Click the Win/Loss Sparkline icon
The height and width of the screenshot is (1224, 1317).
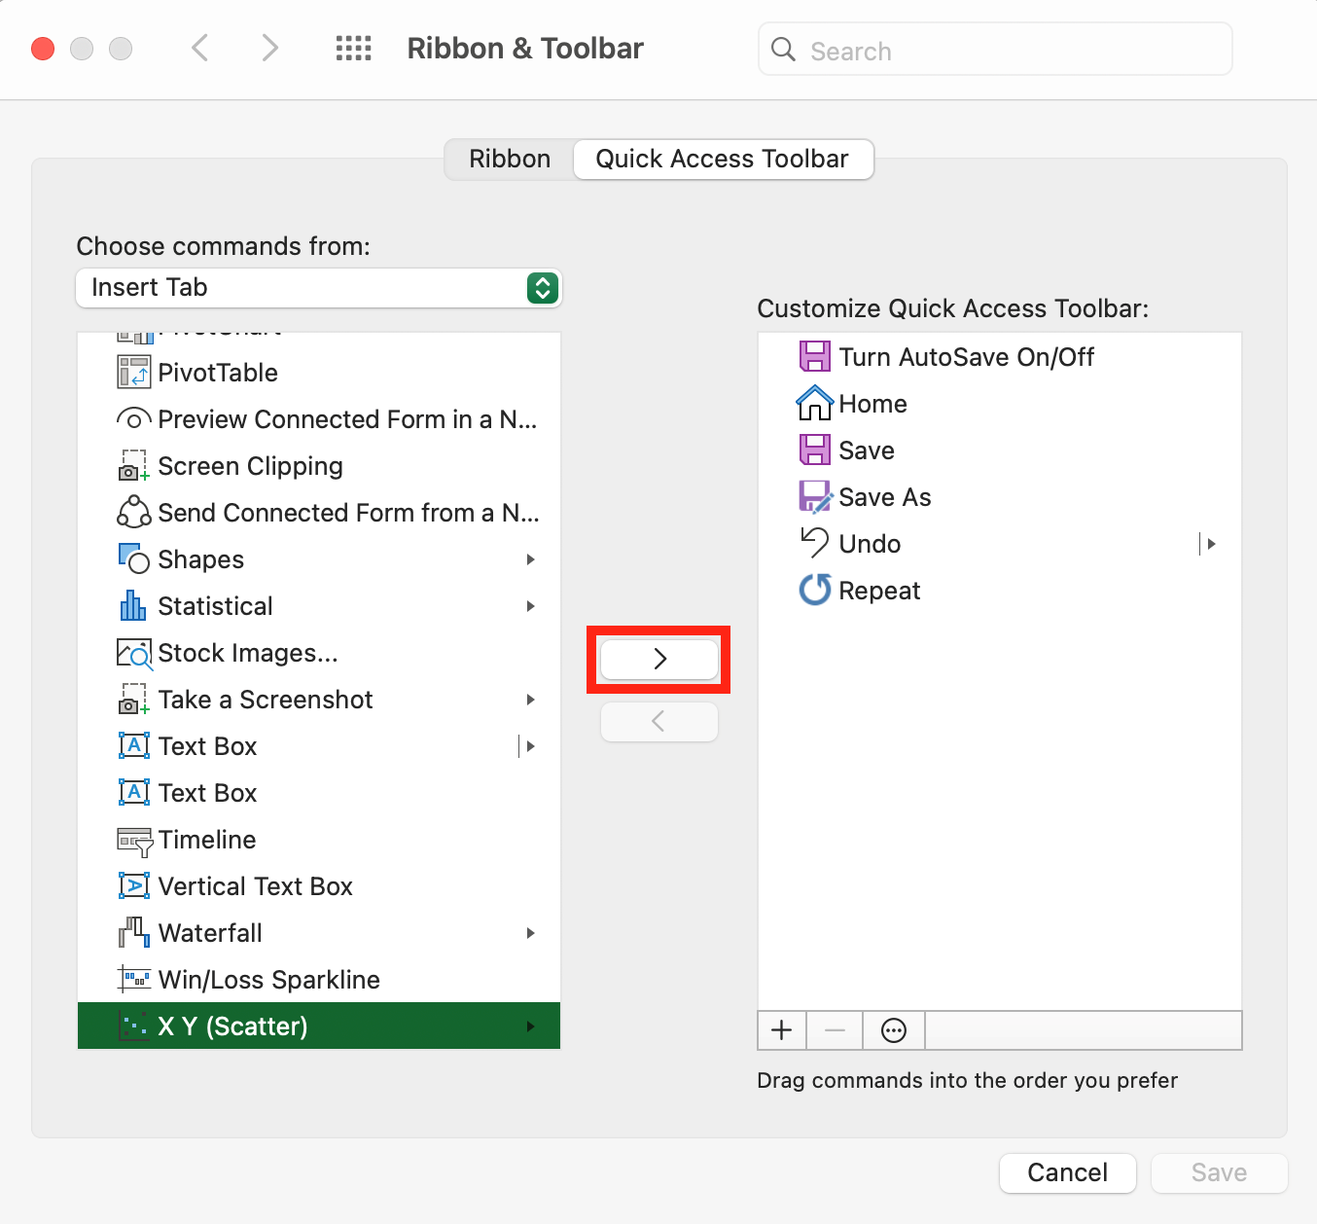pyautogui.click(x=134, y=980)
